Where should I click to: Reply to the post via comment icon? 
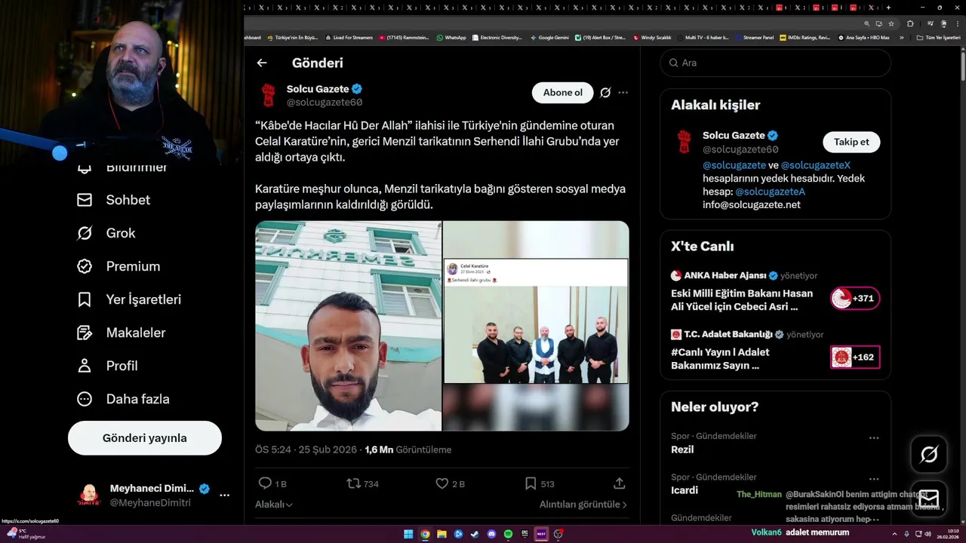265,483
